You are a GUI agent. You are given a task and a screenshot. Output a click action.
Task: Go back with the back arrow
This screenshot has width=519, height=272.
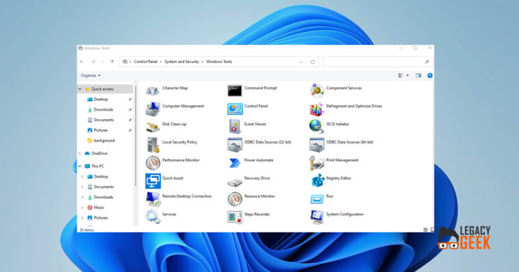82,62
